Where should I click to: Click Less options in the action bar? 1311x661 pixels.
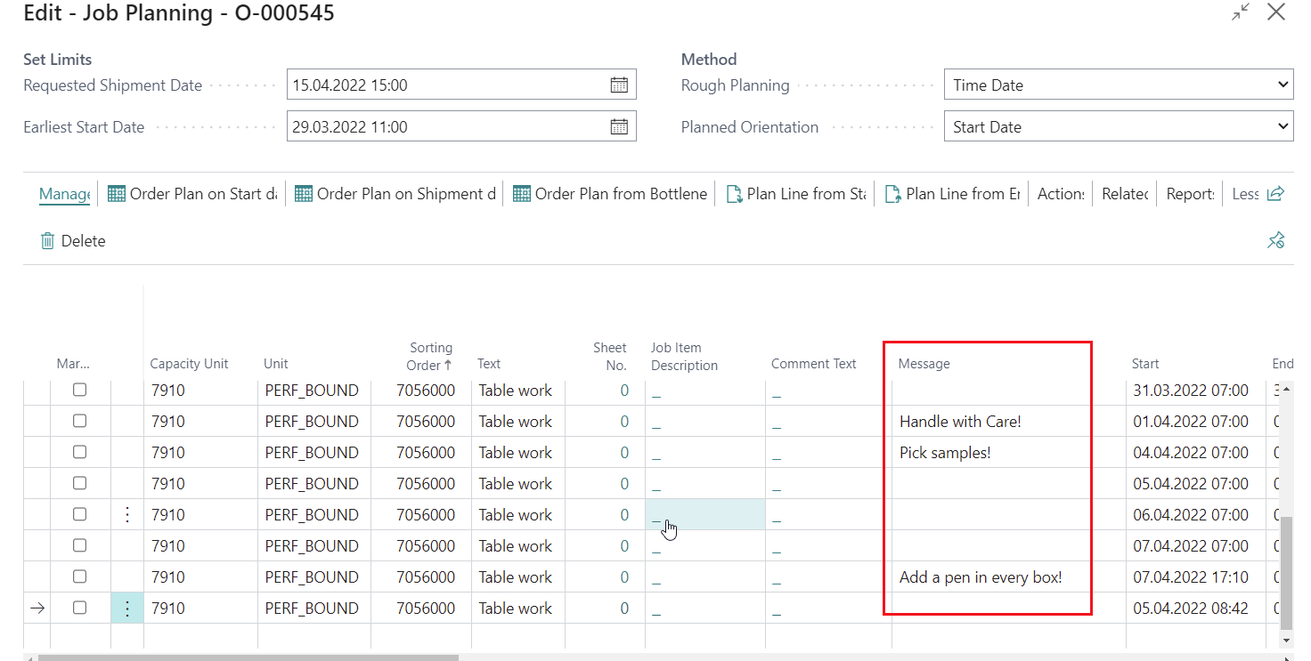click(x=1245, y=194)
